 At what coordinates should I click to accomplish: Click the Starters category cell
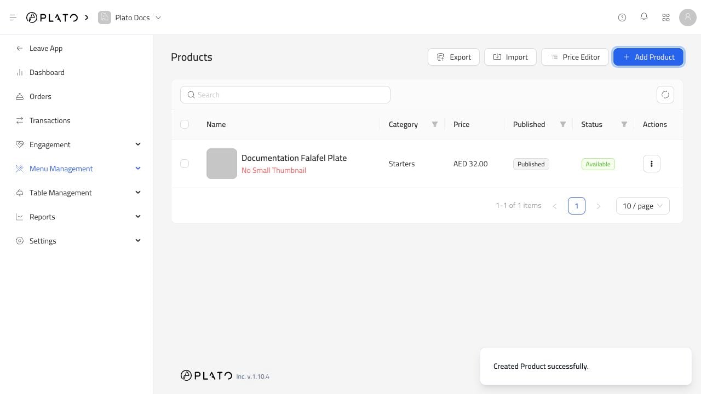coord(401,164)
